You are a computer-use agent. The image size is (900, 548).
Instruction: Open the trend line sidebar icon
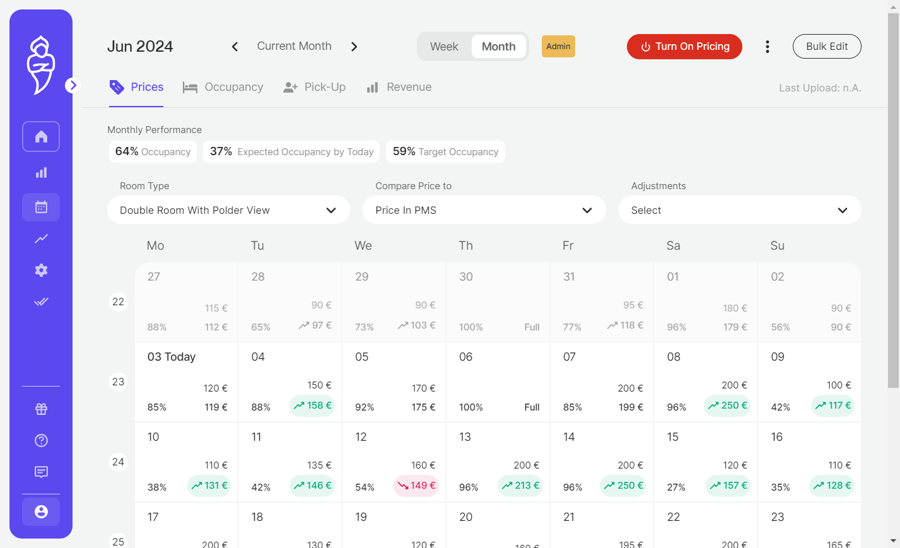pos(41,238)
